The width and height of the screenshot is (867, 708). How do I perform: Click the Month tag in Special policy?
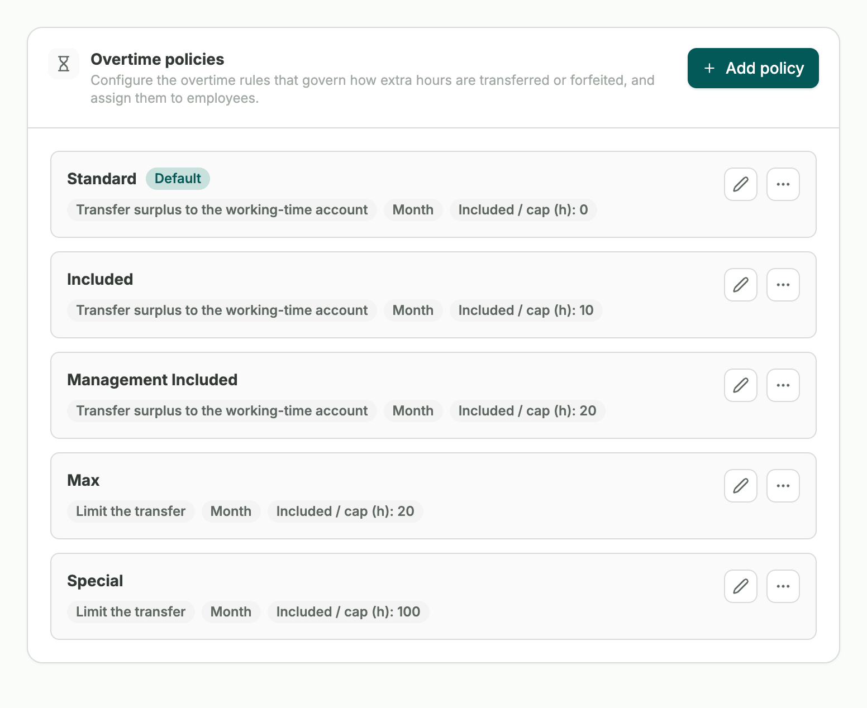[x=231, y=612]
